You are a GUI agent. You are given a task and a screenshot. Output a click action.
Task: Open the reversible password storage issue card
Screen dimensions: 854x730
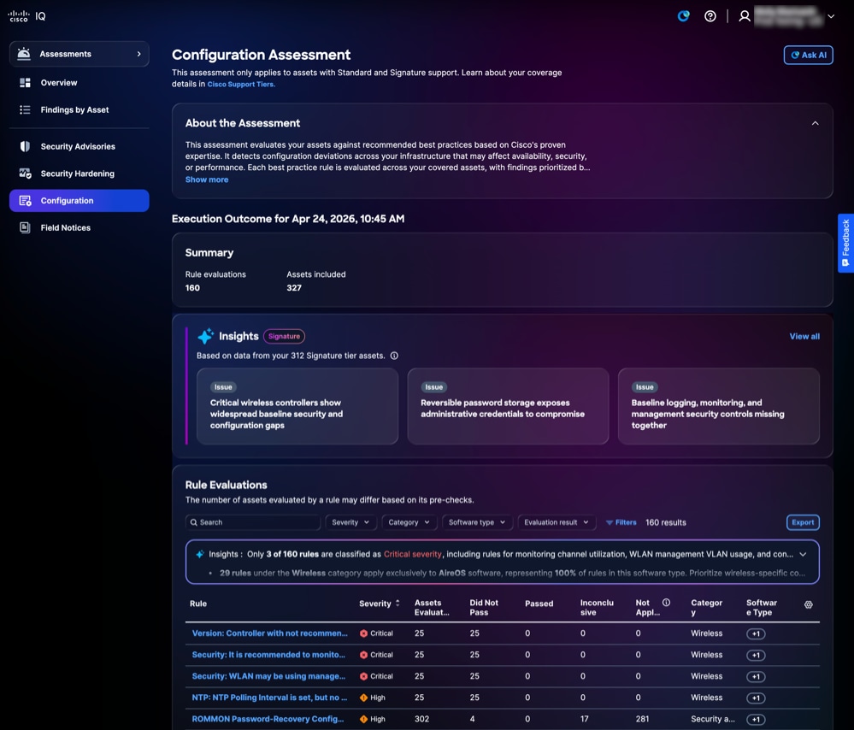[x=508, y=406]
